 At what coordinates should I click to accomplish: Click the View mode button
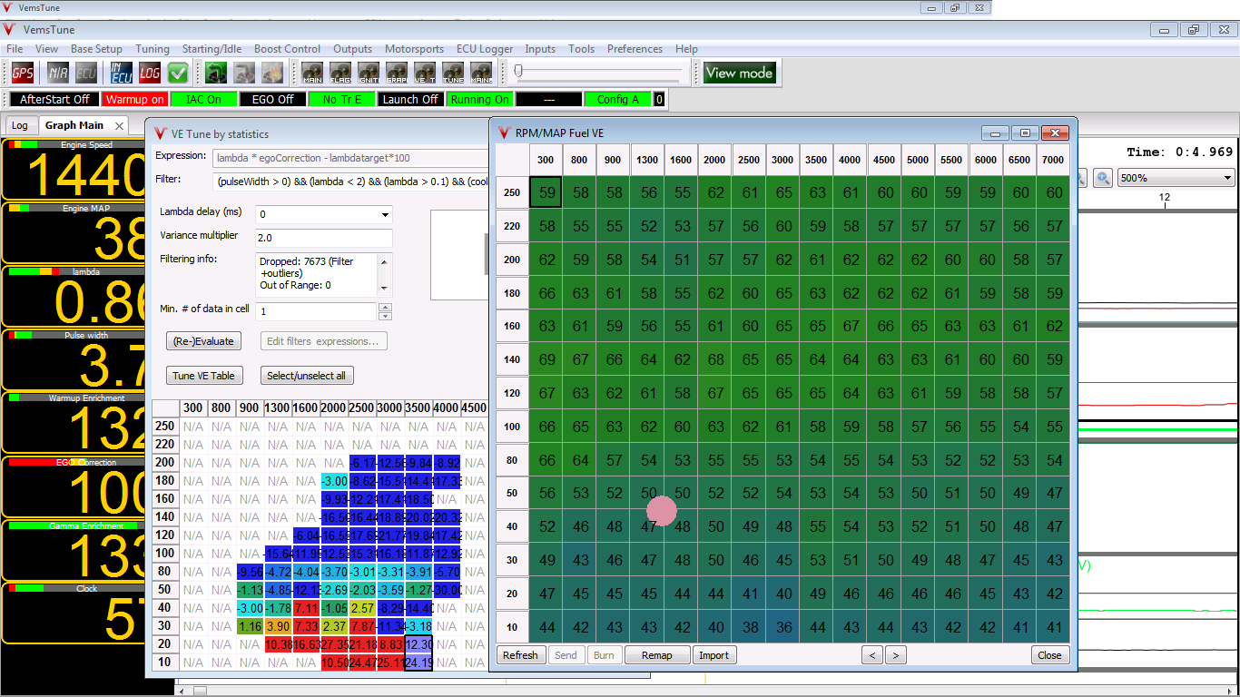pyautogui.click(x=740, y=73)
